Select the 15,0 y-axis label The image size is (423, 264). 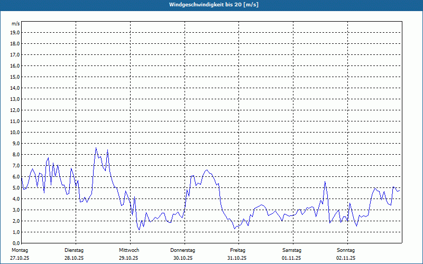tap(15, 77)
